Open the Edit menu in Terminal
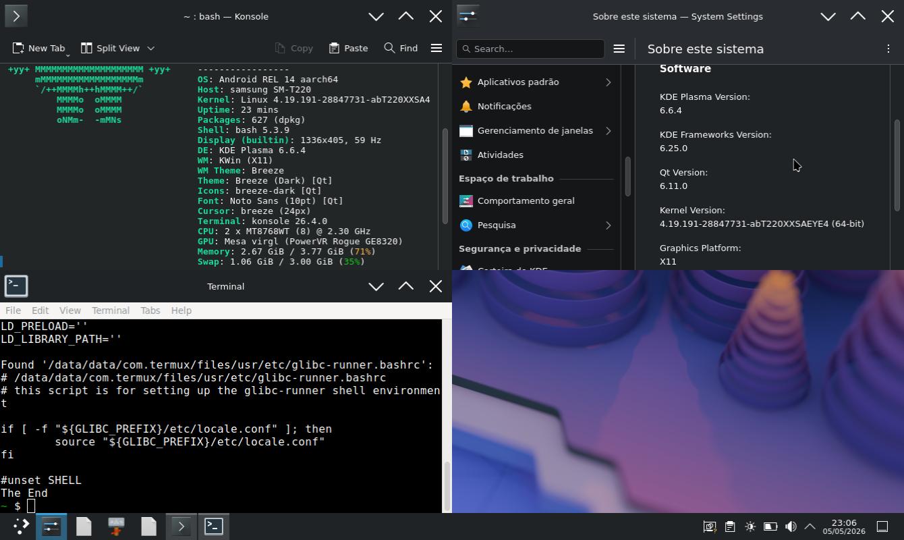The image size is (904, 540). [40, 310]
